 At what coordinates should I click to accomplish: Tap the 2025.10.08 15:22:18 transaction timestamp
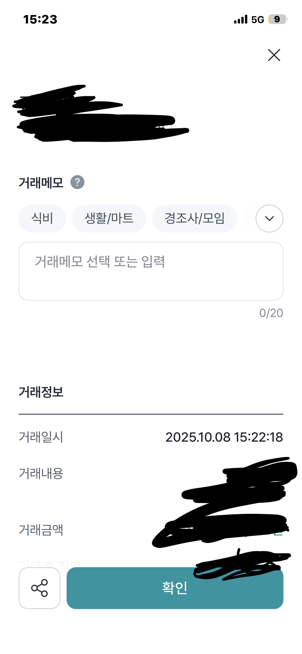224,437
